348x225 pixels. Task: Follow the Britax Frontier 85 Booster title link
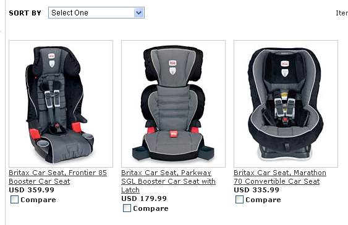point(57,177)
